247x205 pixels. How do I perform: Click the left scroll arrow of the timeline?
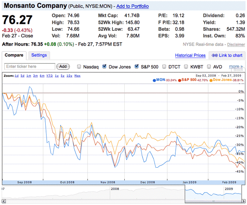[4, 201]
